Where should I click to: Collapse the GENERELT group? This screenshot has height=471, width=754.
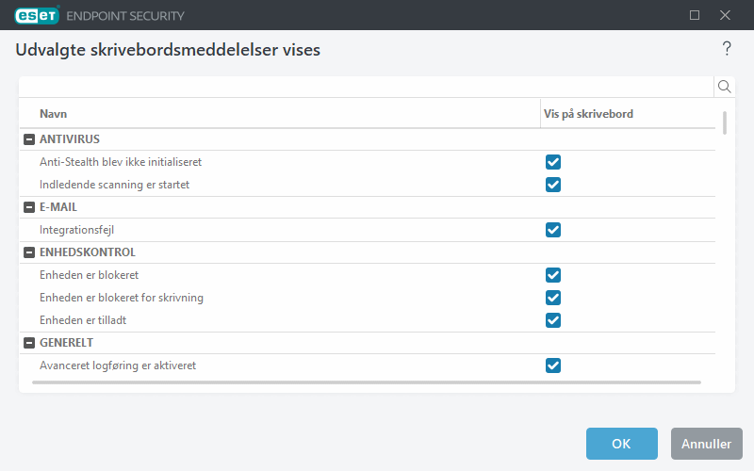tap(29, 343)
